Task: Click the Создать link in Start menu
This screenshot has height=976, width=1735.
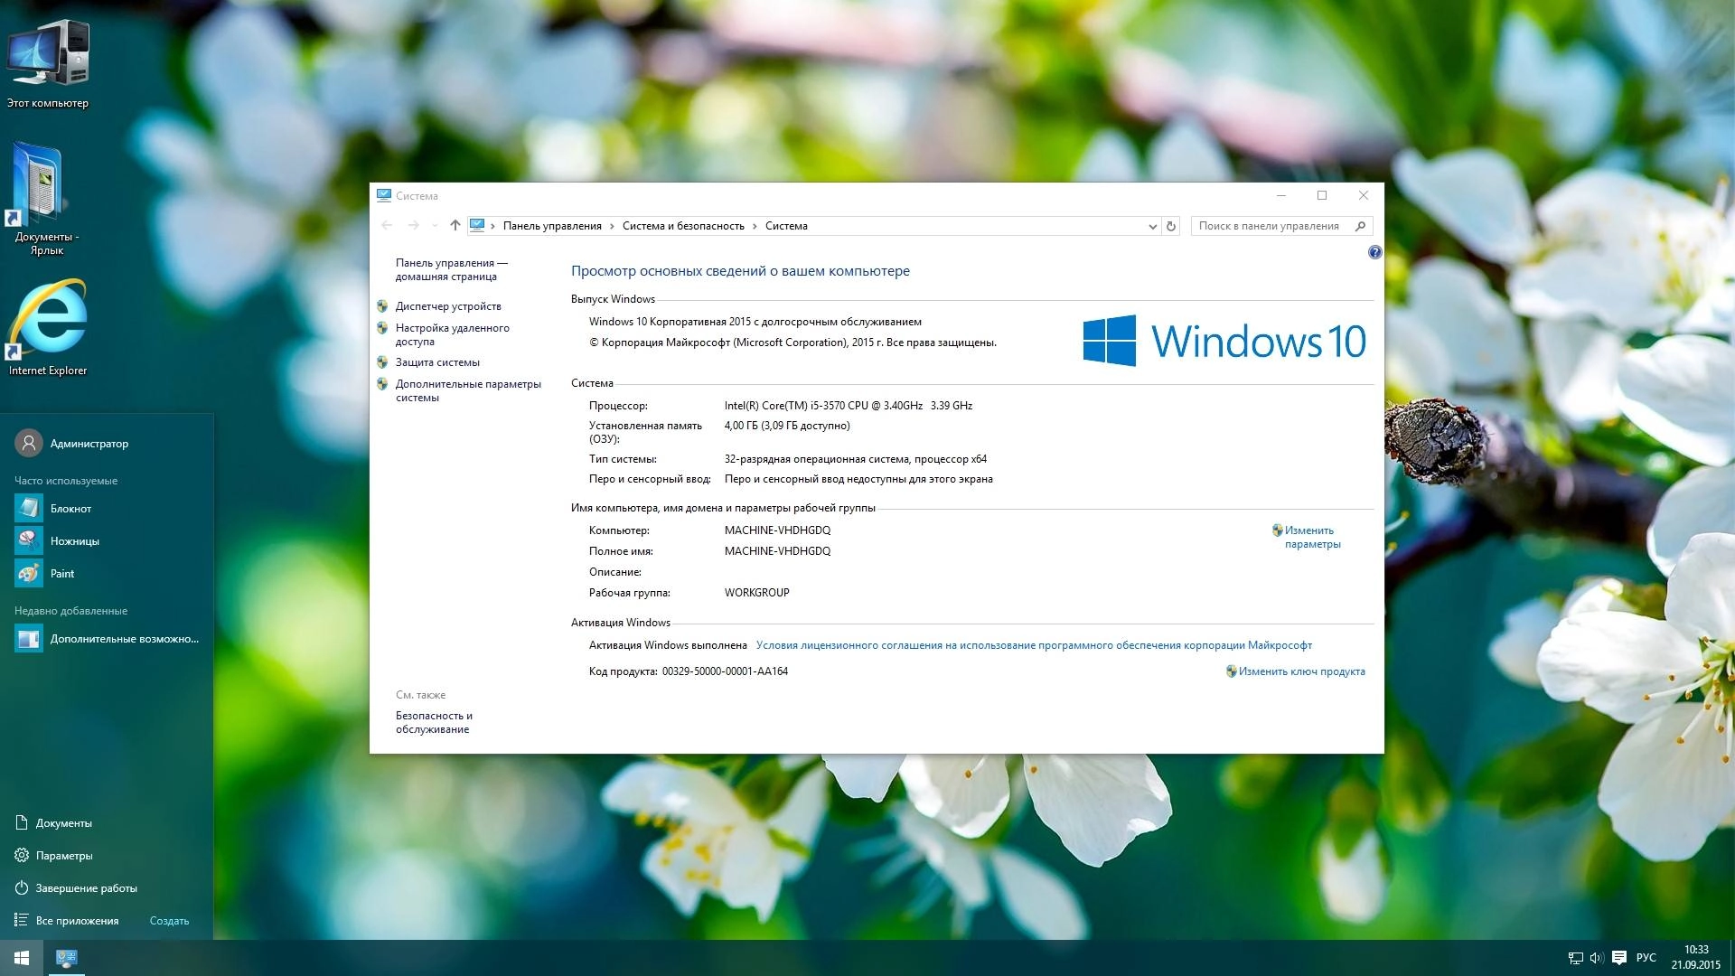Action: pyautogui.click(x=169, y=921)
